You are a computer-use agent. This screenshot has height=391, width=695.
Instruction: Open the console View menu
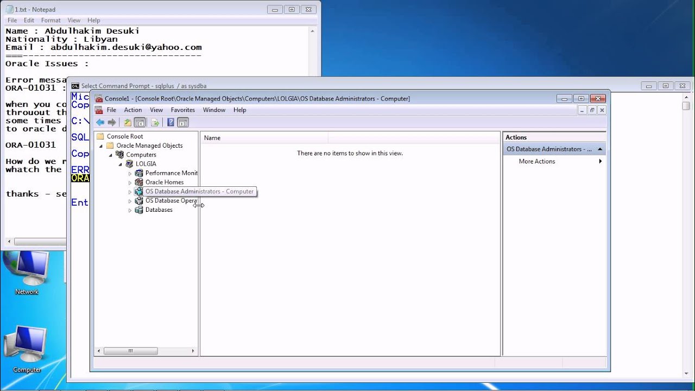click(x=156, y=110)
